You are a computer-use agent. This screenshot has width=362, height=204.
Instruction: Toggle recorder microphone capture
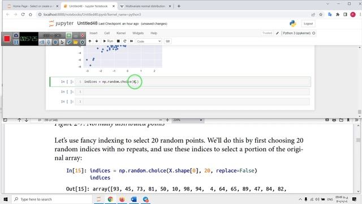pyautogui.click(x=49, y=42)
